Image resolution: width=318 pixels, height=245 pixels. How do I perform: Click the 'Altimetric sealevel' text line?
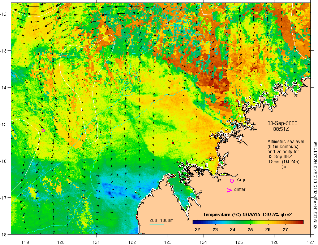tap(286, 142)
